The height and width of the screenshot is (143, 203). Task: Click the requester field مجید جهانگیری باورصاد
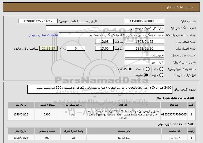[x=112, y=35]
